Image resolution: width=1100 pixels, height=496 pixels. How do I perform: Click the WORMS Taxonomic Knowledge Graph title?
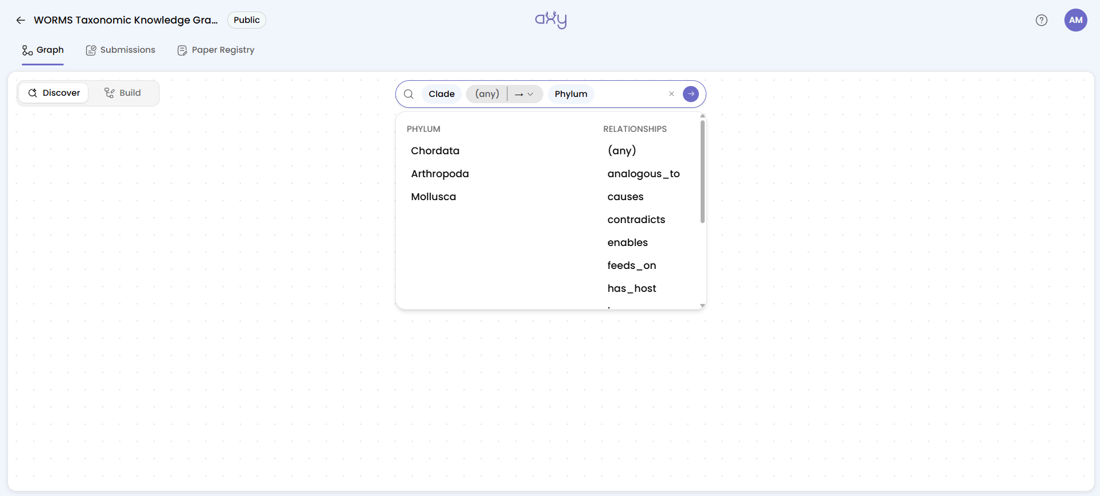pyautogui.click(x=126, y=20)
